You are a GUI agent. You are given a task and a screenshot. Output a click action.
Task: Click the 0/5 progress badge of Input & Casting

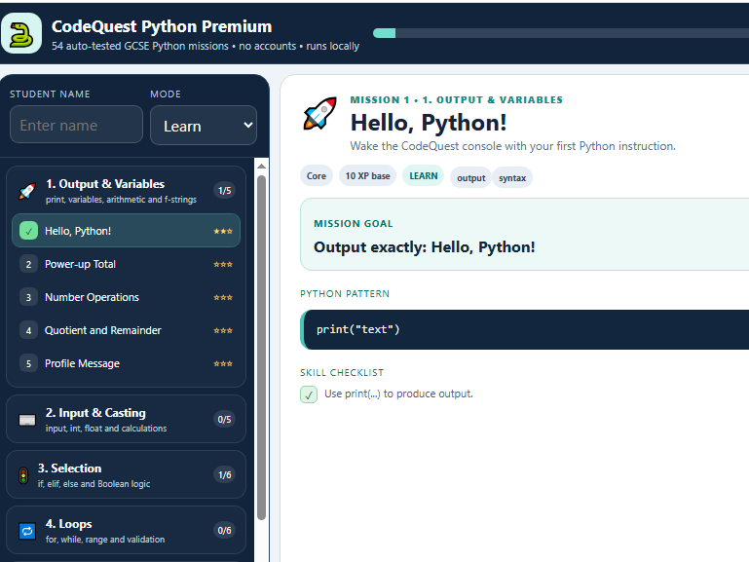[225, 419]
